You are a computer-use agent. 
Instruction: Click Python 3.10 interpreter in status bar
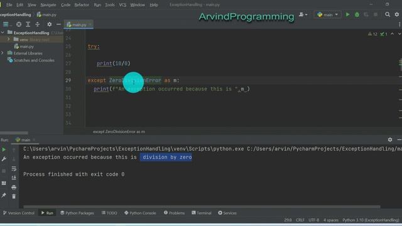[371, 220]
